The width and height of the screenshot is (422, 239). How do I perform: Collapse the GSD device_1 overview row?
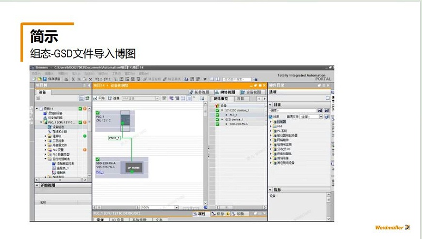click(x=222, y=119)
